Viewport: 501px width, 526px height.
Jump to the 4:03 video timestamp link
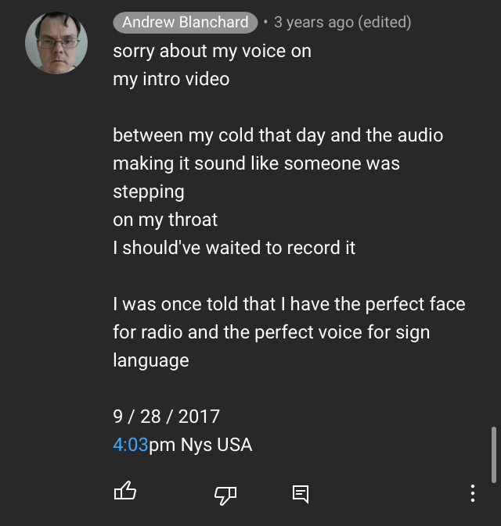point(131,445)
